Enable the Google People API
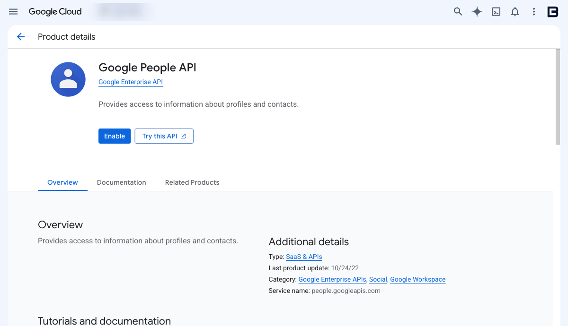Viewport: 568px width, 326px height. tap(115, 136)
